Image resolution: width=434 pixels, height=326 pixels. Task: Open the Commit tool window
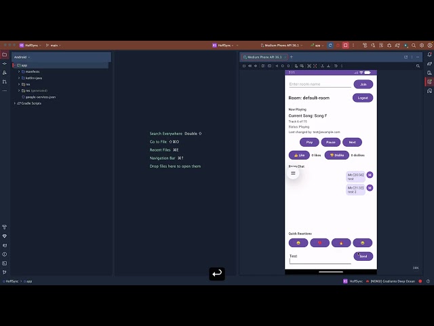coord(5,63)
